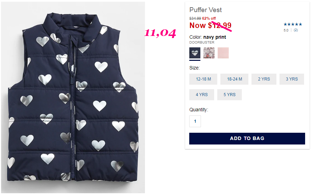
Task: Add the puffer vest to bag
Action: 247,138
